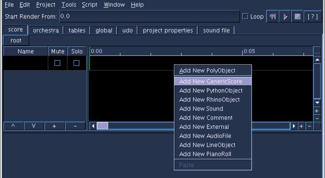Screen dimensions: 325x178
Task: Move layer up with ^ button
Action: coord(13,126)
